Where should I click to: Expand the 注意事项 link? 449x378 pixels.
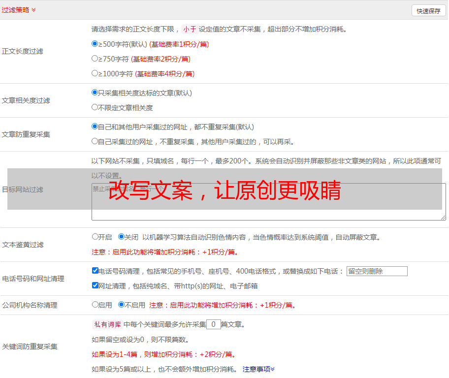[258, 369]
